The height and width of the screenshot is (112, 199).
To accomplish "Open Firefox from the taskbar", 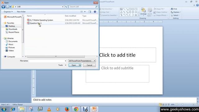I will pos(67,109).
